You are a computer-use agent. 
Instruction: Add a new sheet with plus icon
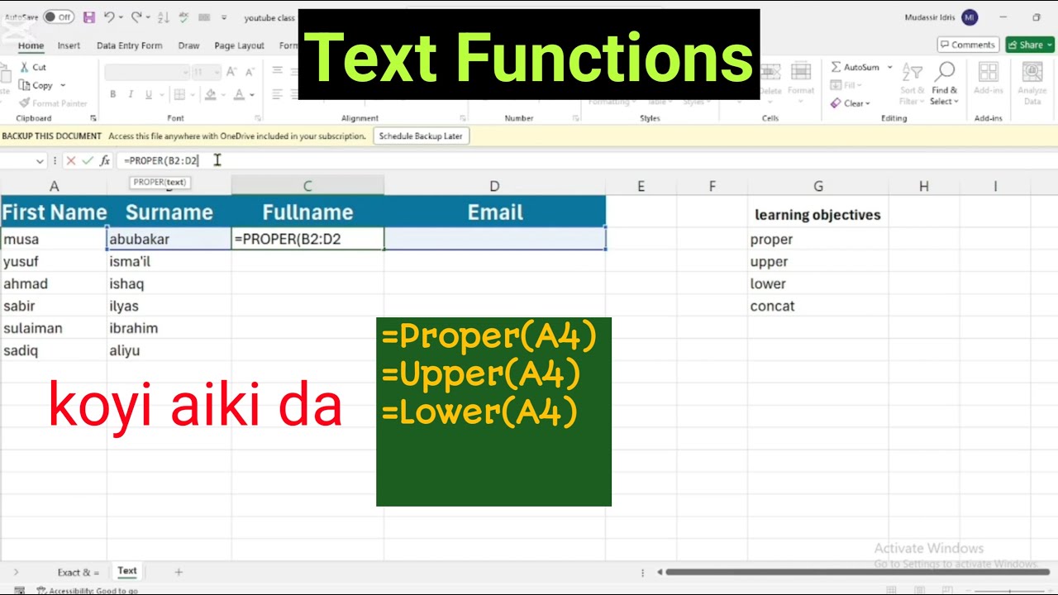click(179, 572)
